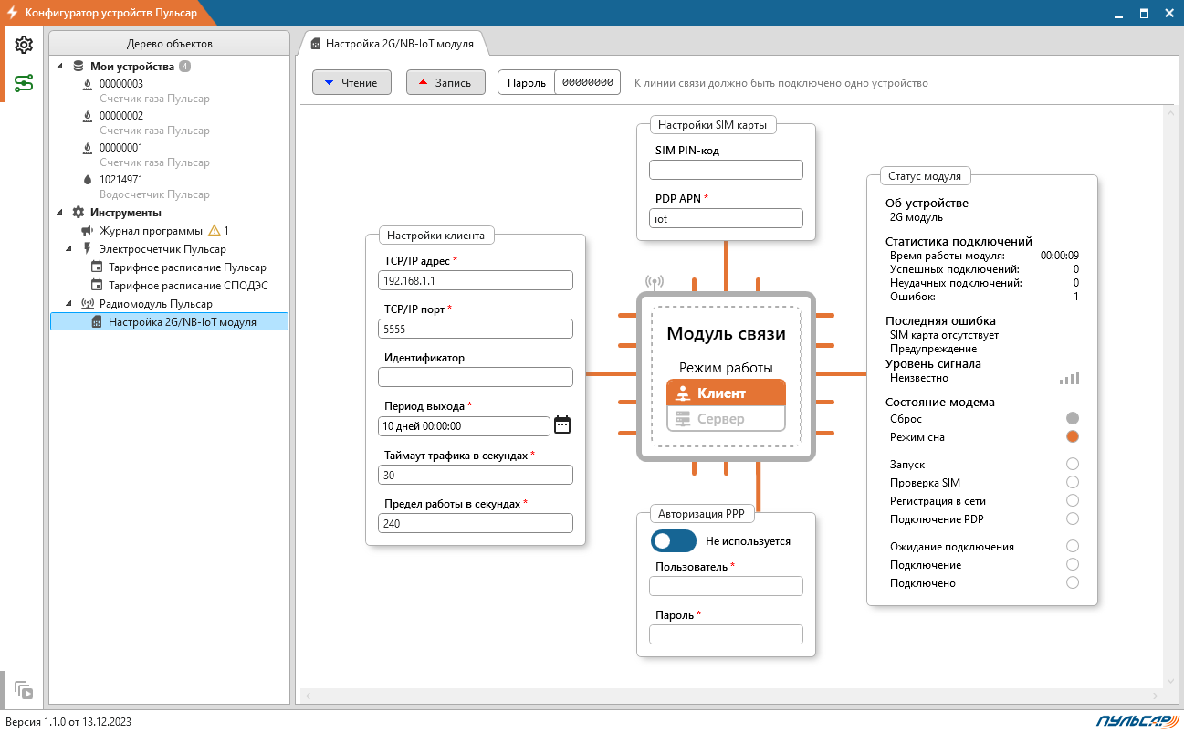The height and width of the screenshot is (733, 1184).
Task: Click the water drop icon for 10214971
Action: point(88,180)
